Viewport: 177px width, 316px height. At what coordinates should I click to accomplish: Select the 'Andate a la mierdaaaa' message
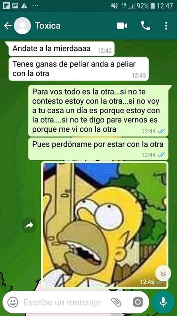(x=61, y=49)
